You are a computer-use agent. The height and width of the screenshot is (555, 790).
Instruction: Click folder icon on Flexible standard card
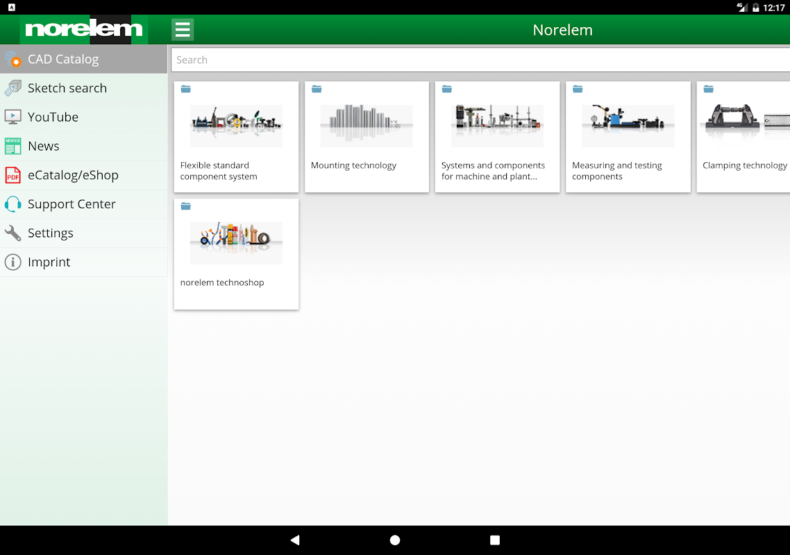point(186,89)
